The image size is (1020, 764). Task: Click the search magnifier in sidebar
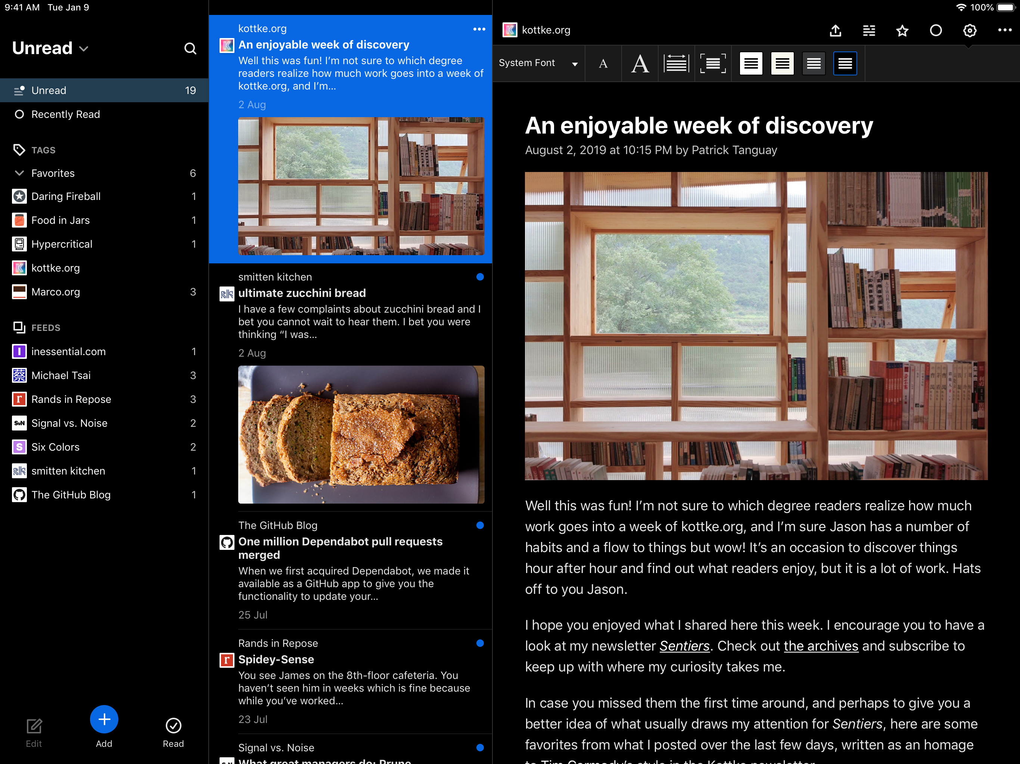[x=190, y=48]
